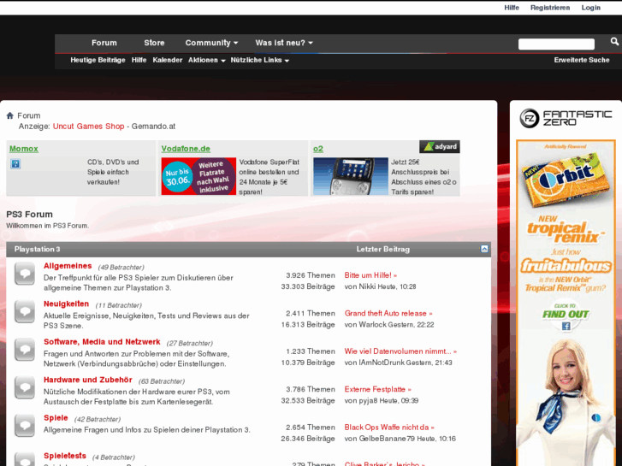Expand the Nützliche Links dropdown
Screen dimensions: 622x466
click(260, 61)
